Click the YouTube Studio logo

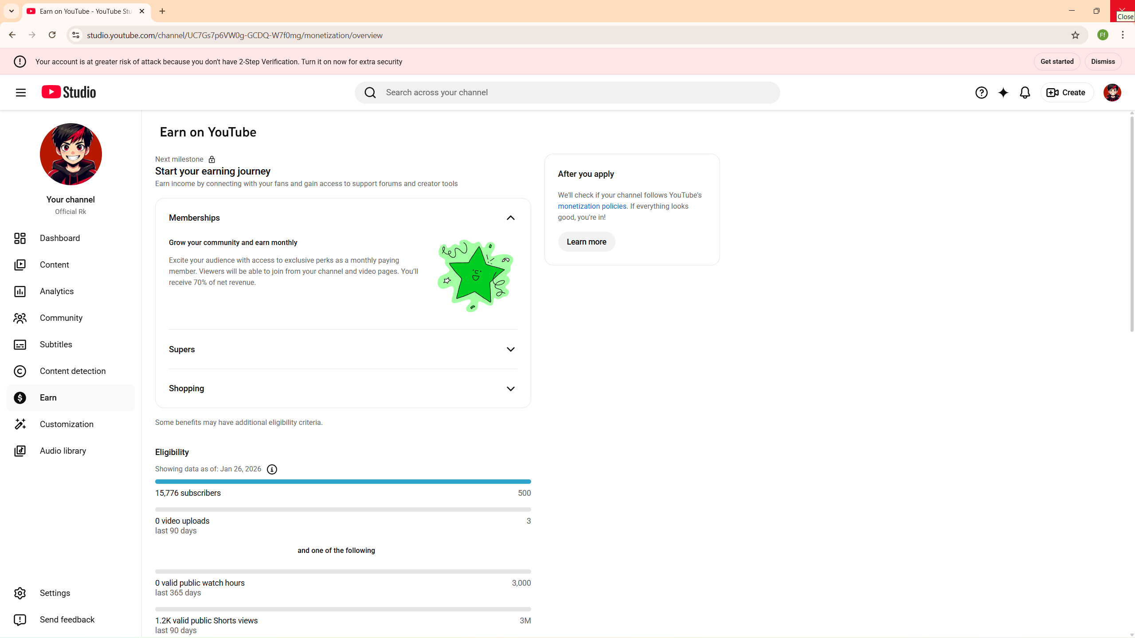pyautogui.click(x=69, y=92)
